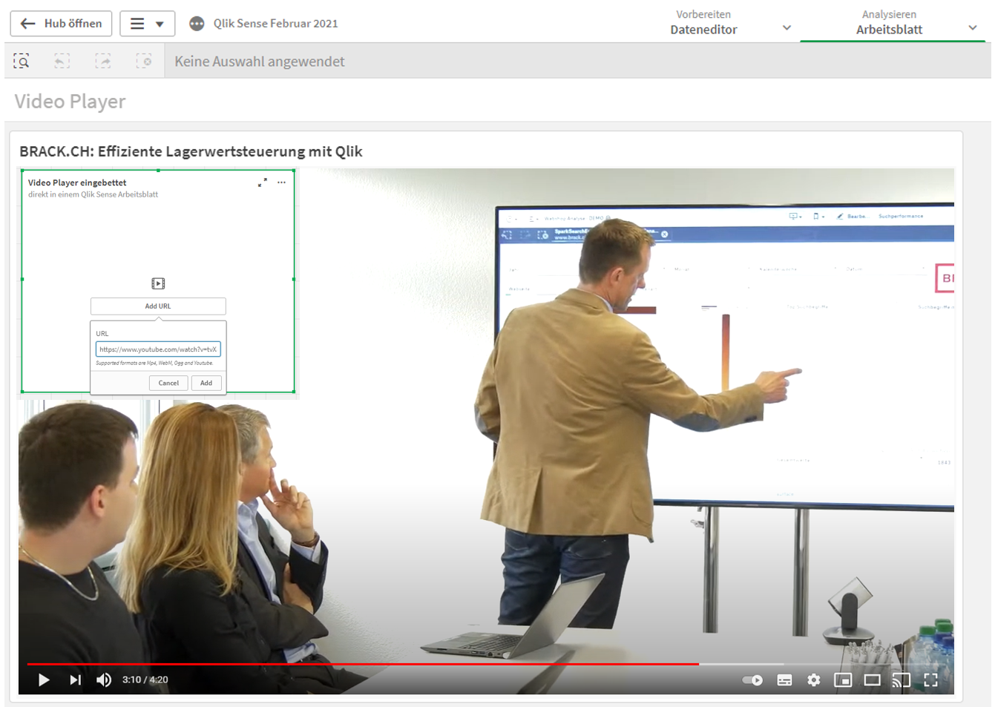Click the Video Player eingebettet object title

click(x=77, y=182)
